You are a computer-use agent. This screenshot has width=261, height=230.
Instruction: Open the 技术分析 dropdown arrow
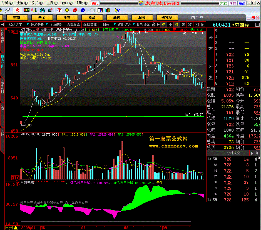[x=47, y=25]
